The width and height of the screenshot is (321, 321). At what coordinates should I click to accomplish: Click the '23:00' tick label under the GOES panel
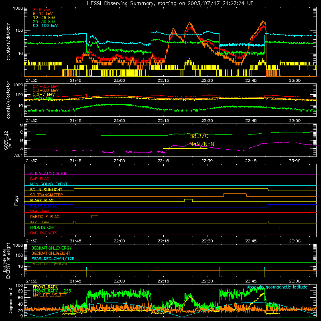point(295,161)
